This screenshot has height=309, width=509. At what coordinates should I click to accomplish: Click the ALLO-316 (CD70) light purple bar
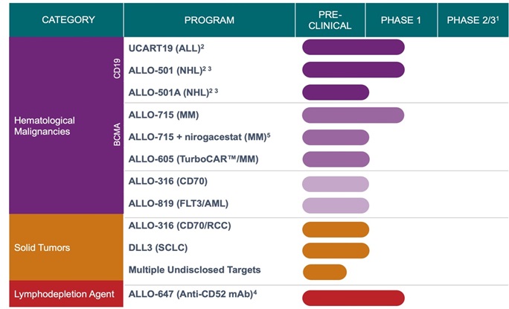[x=336, y=184]
